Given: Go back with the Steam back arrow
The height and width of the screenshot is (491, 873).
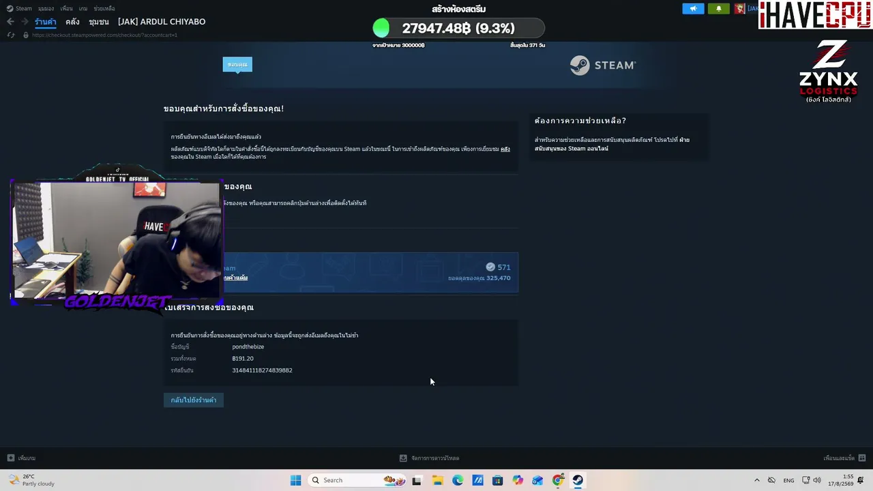Looking at the screenshot, I should tap(10, 22).
